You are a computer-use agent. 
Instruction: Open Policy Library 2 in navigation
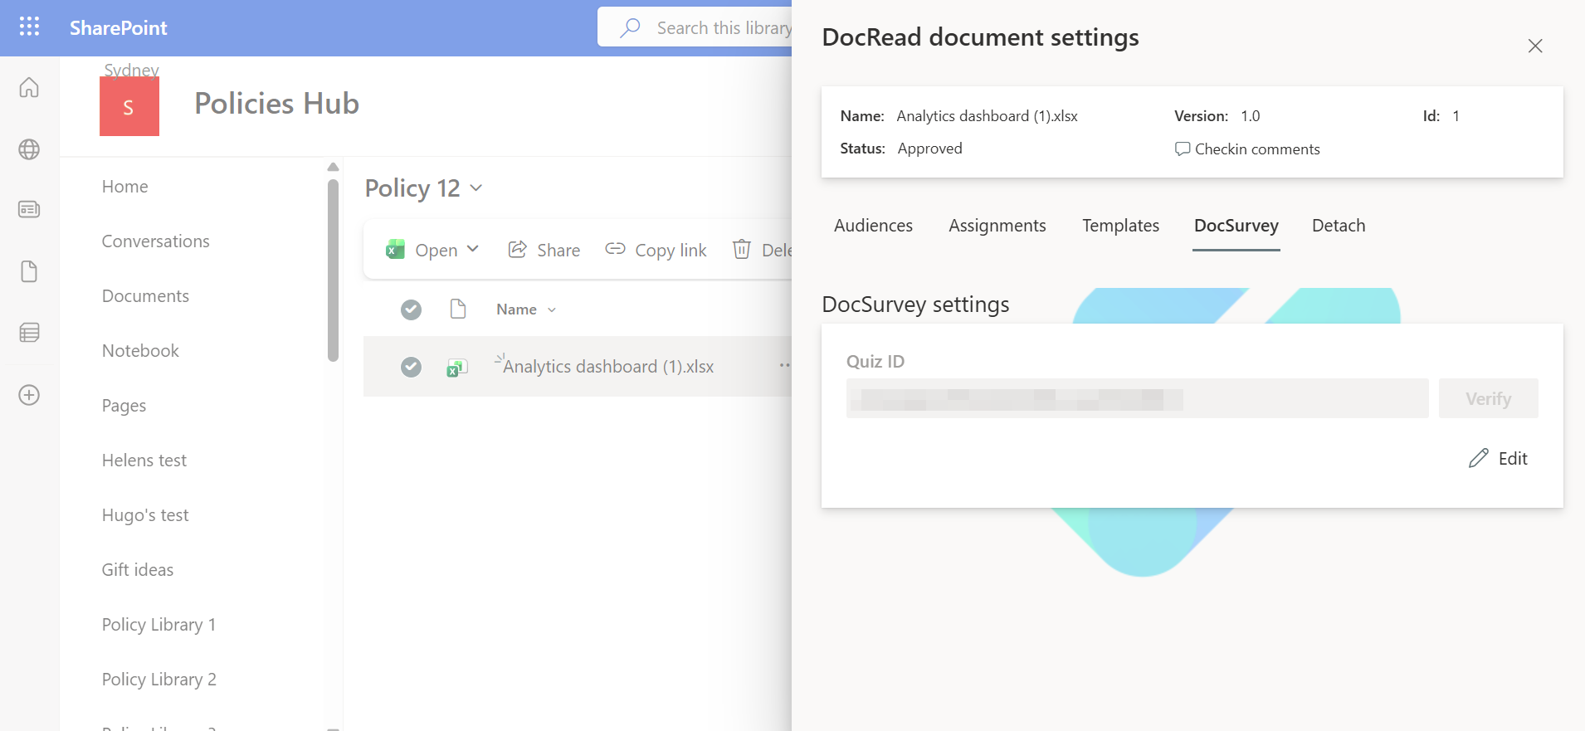click(x=159, y=680)
